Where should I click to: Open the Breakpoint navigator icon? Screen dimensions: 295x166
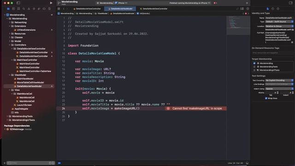pos(44,9)
